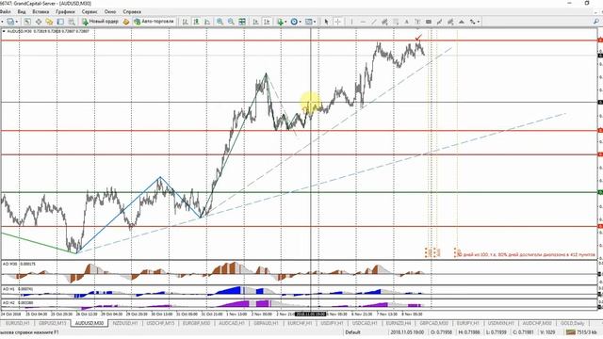Select filled rectangle shape tool
The height and width of the screenshot is (339, 603).
click(x=429, y=22)
